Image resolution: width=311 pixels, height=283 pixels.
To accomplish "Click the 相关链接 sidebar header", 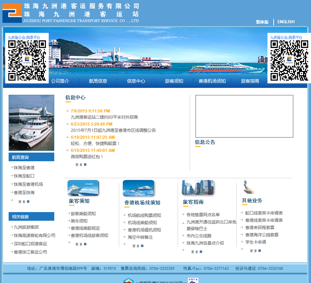I will click(x=31, y=217).
